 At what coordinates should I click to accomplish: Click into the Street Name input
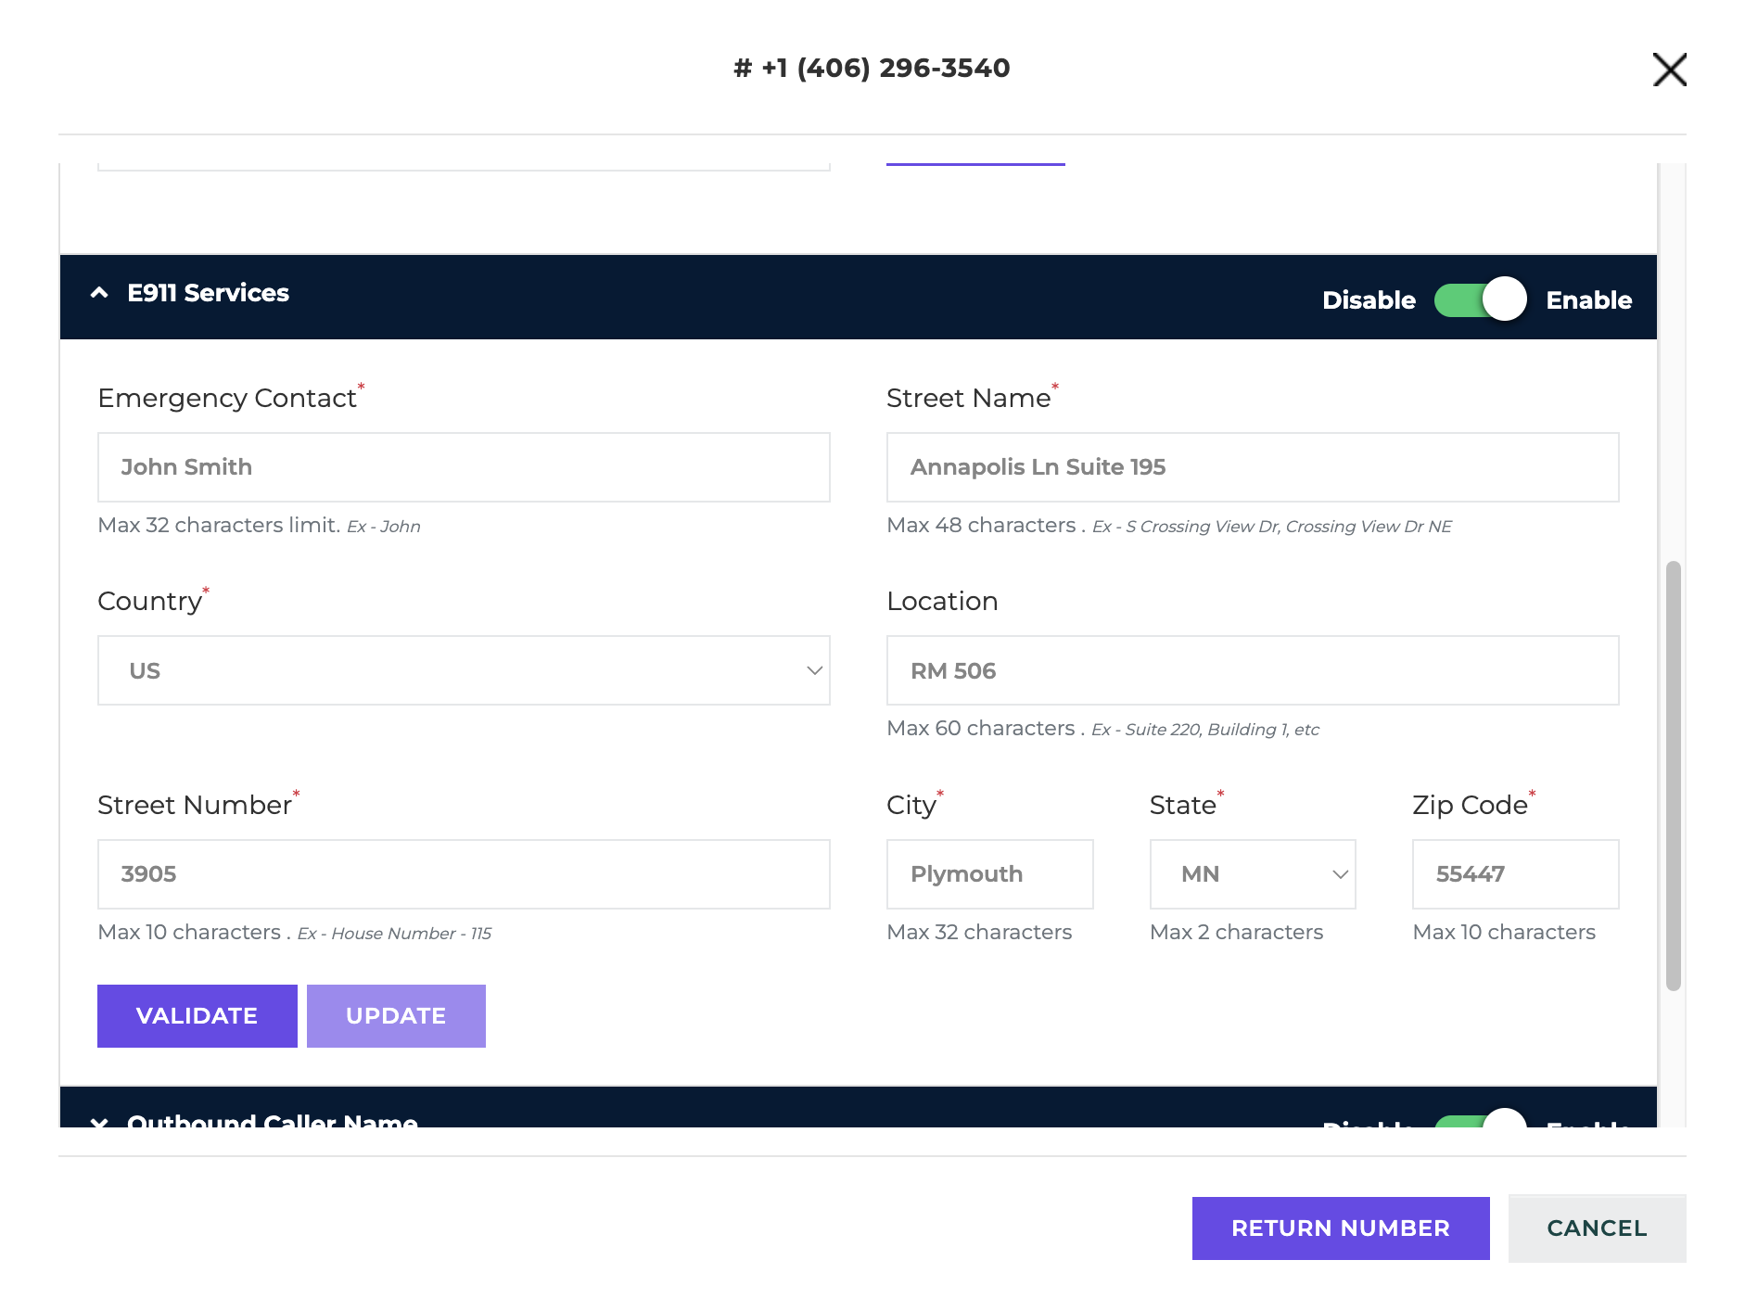point(1253,467)
